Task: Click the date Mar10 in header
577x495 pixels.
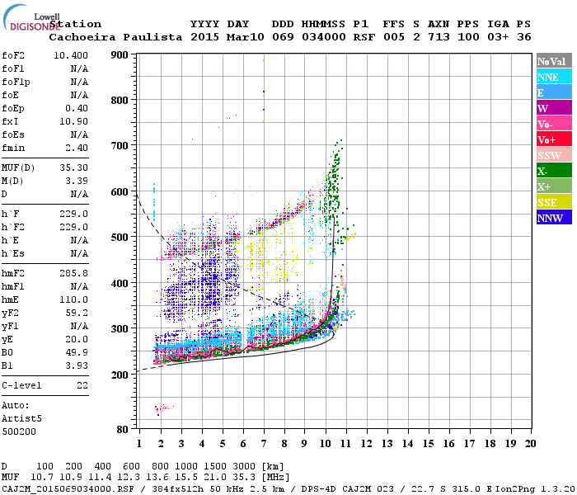Action: pyautogui.click(x=245, y=37)
